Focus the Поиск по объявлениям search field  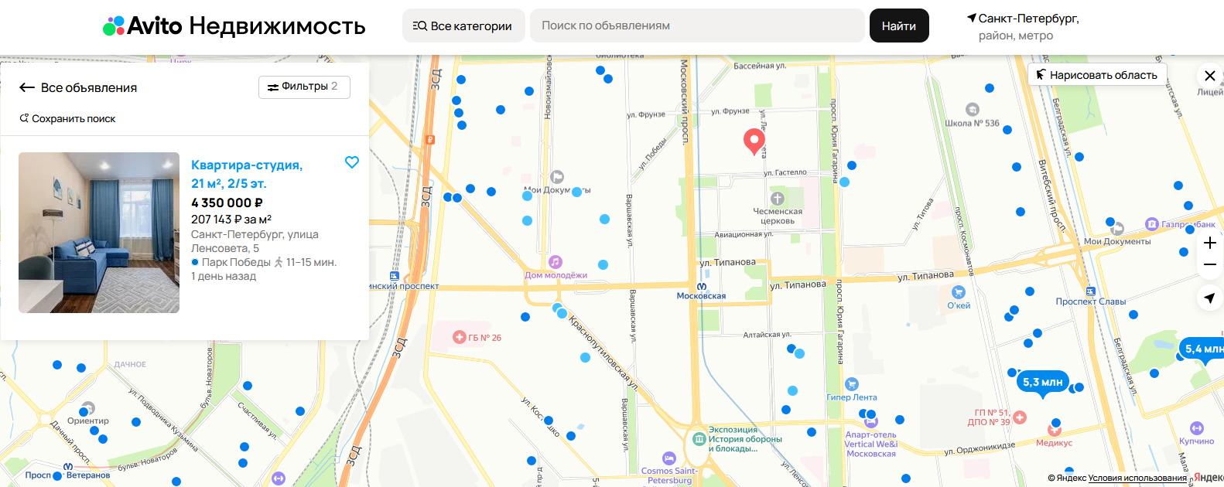697,26
